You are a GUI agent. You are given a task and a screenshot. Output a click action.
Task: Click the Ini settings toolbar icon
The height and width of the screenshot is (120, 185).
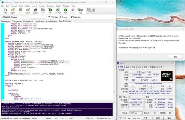[x=50, y=11]
